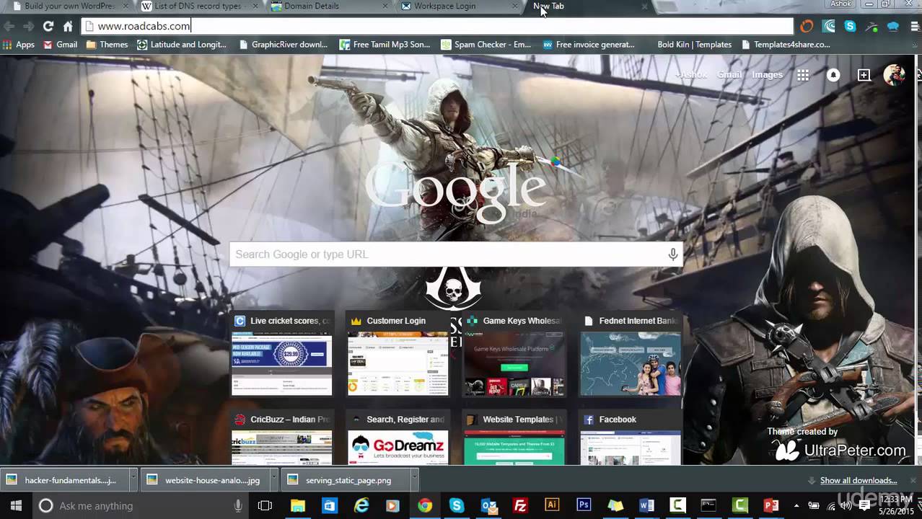Open GraphicRiver download bookmark
922x519 pixels.
283,45
